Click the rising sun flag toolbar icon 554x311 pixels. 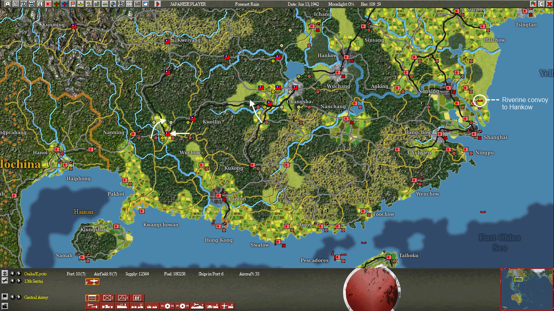(x=49, y=4)
